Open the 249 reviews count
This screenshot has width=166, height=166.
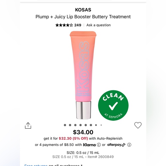[78, 25]
